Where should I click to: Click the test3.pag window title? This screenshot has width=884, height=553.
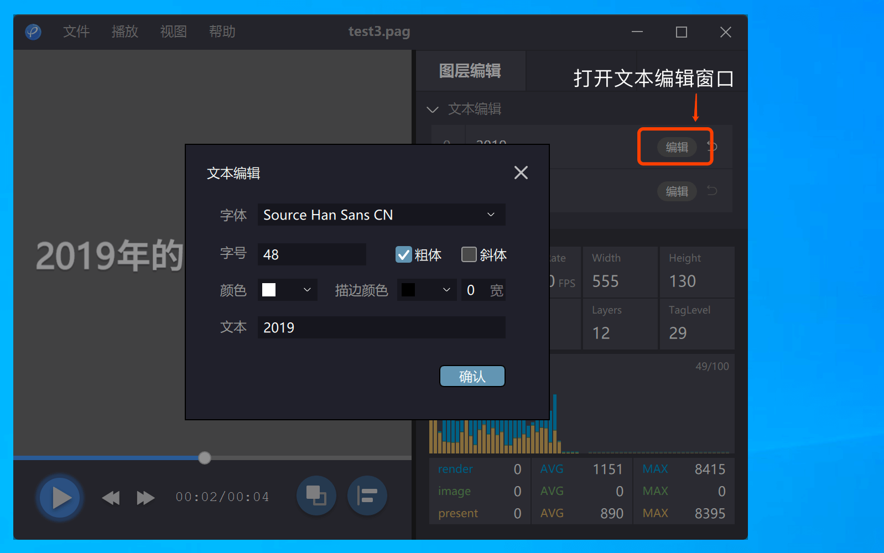point(379,32)
